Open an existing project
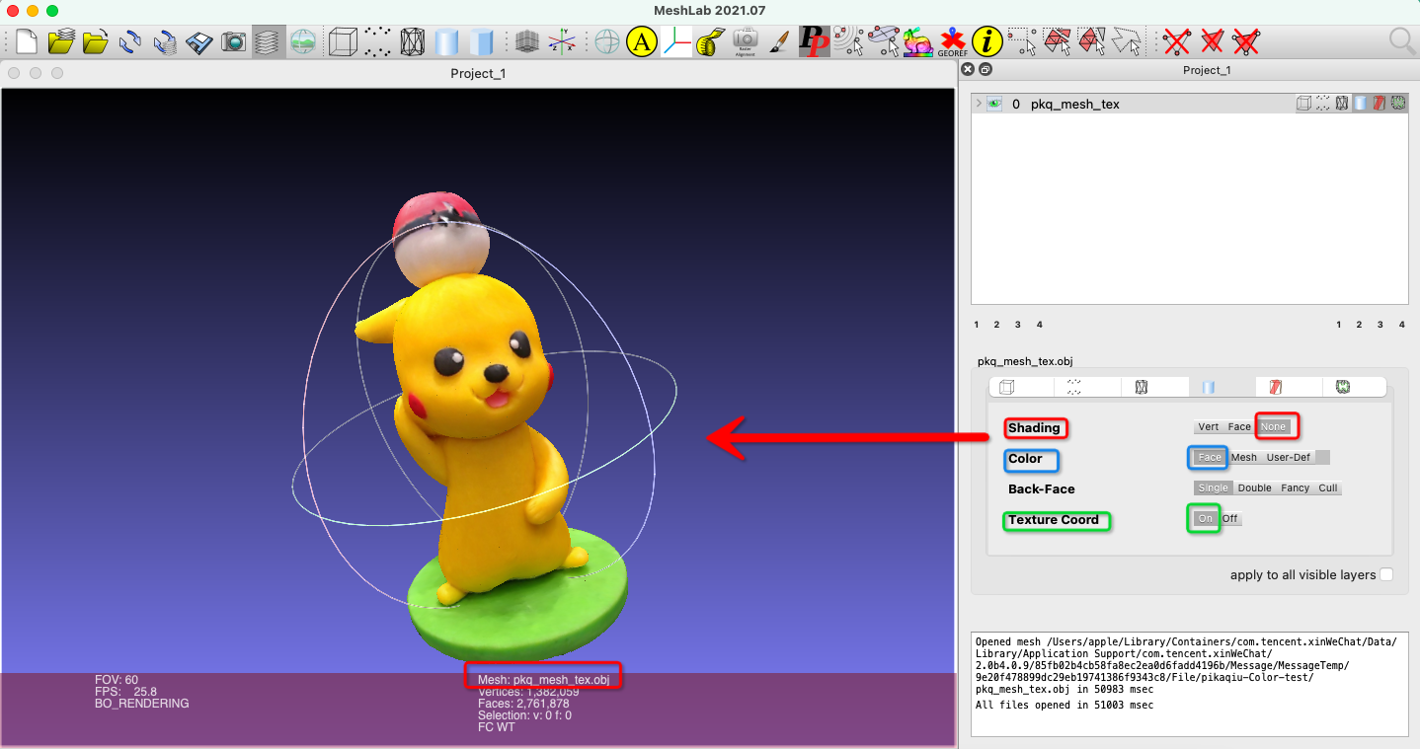The image size is (1420, 749). [62, 41]
